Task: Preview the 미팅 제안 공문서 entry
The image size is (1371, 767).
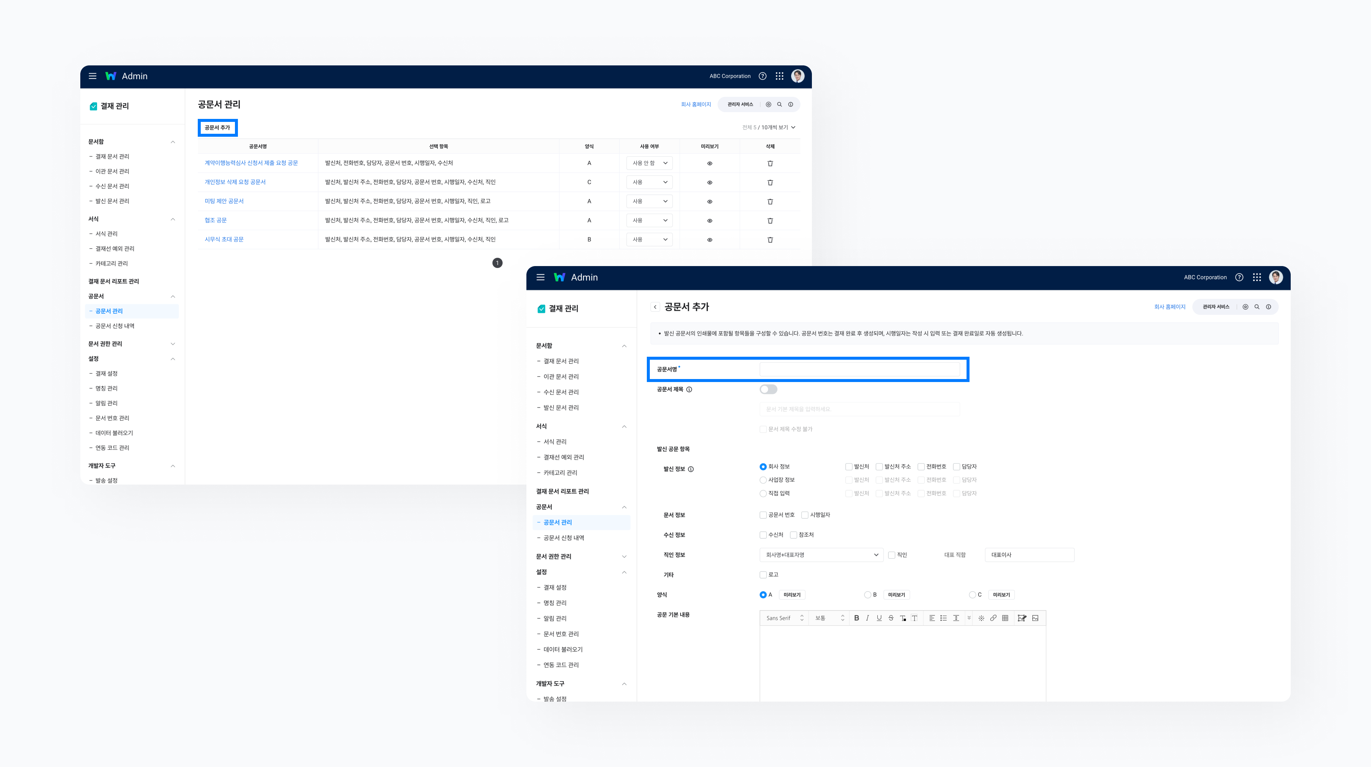Action: [709, 201]
